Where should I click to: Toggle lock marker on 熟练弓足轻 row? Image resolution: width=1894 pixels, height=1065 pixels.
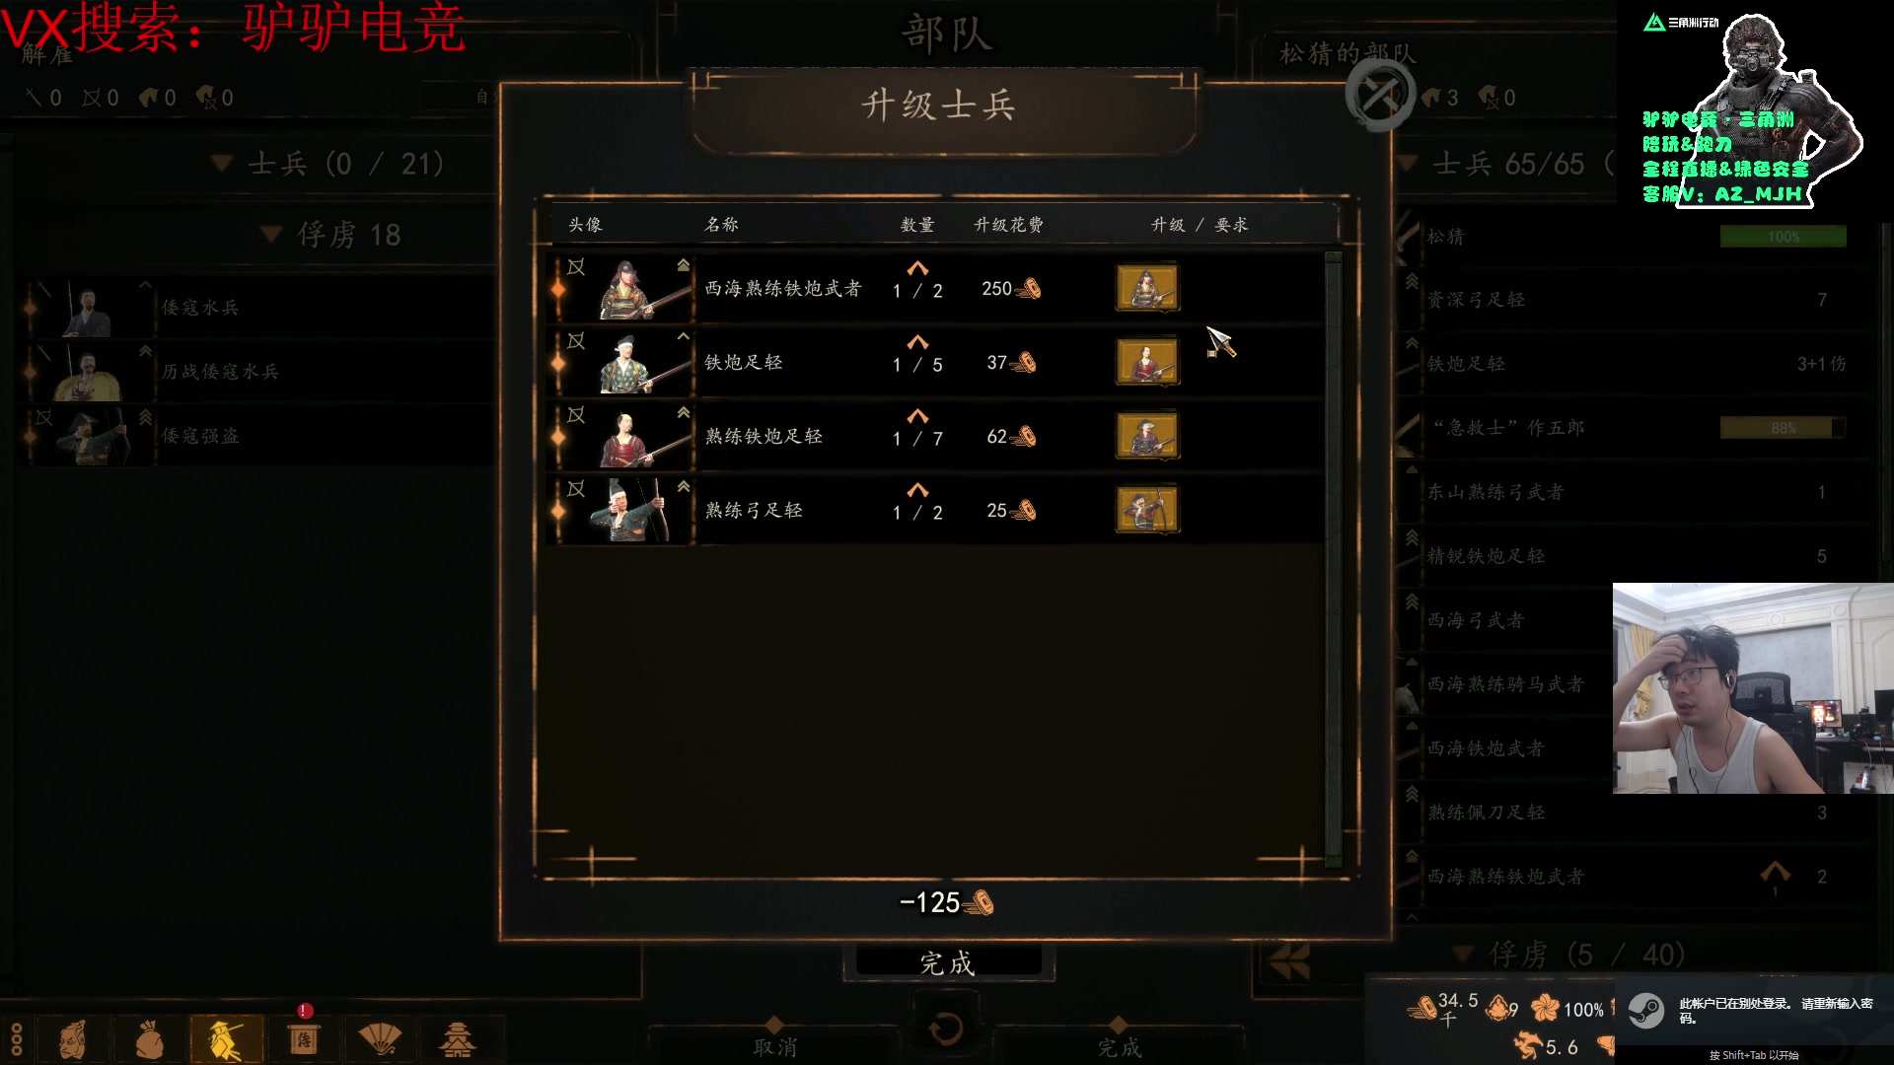(576, 489)
